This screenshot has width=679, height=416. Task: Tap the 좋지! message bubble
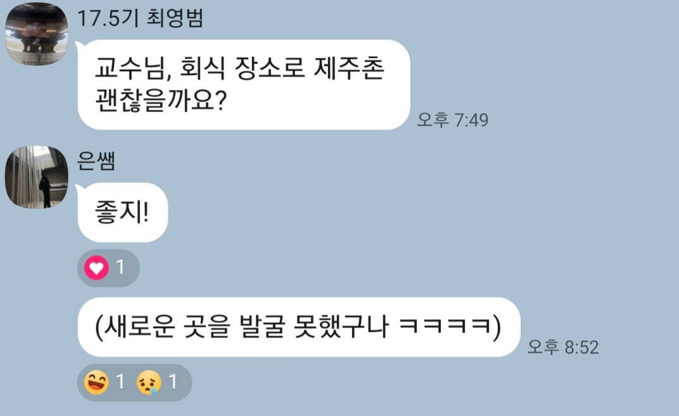coord(122,213)
